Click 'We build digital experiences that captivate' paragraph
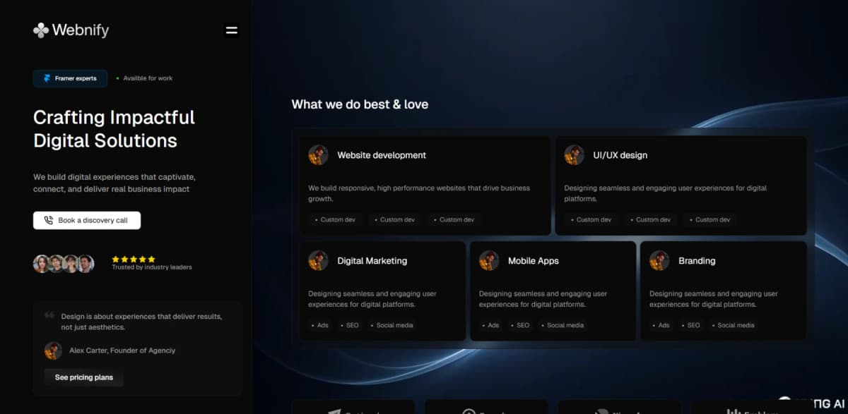Viewport: 848px width, 414px height. tap(114, 183)
